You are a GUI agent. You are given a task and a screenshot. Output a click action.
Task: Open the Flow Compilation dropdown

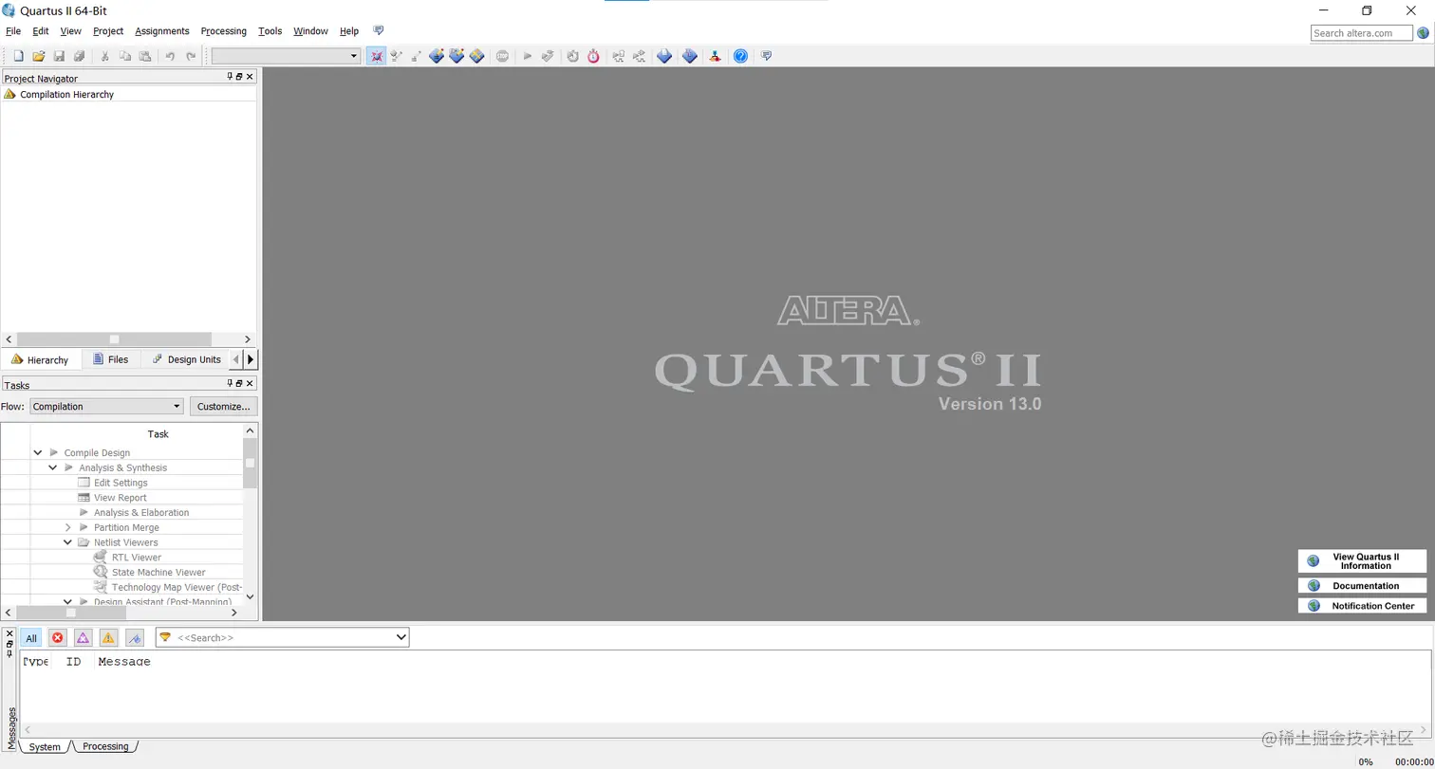106,407
